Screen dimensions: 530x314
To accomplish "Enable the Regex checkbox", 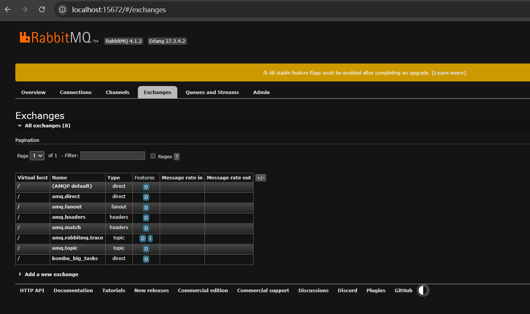I will click(x=153, y=156).
